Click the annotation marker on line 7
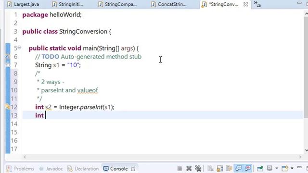308x173 pixels. (x=8, y=64)
